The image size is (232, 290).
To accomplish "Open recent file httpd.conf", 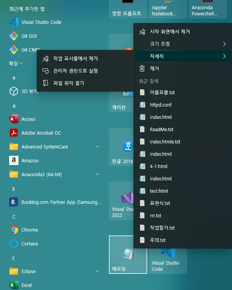I will pyautogui.click(x=183, y=105).
